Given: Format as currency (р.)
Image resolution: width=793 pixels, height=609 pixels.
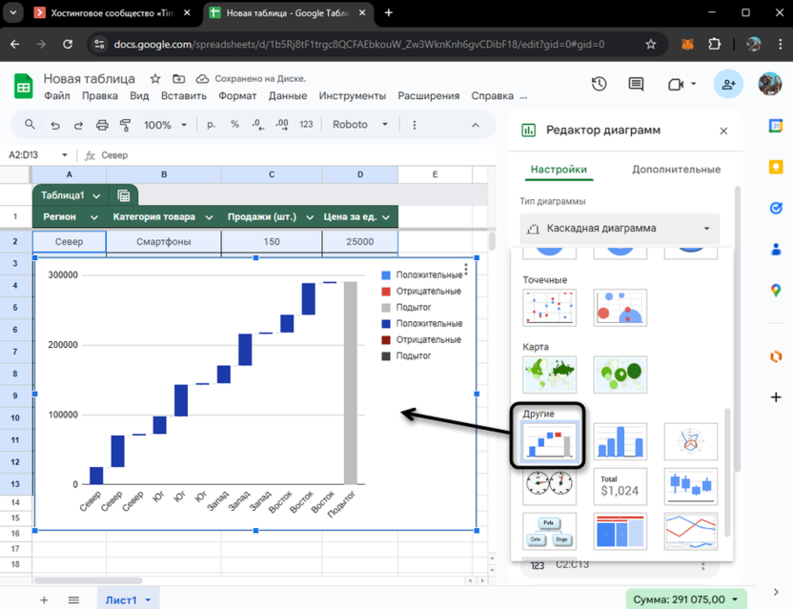Looking at the screenshot, I should coord(211,125).
